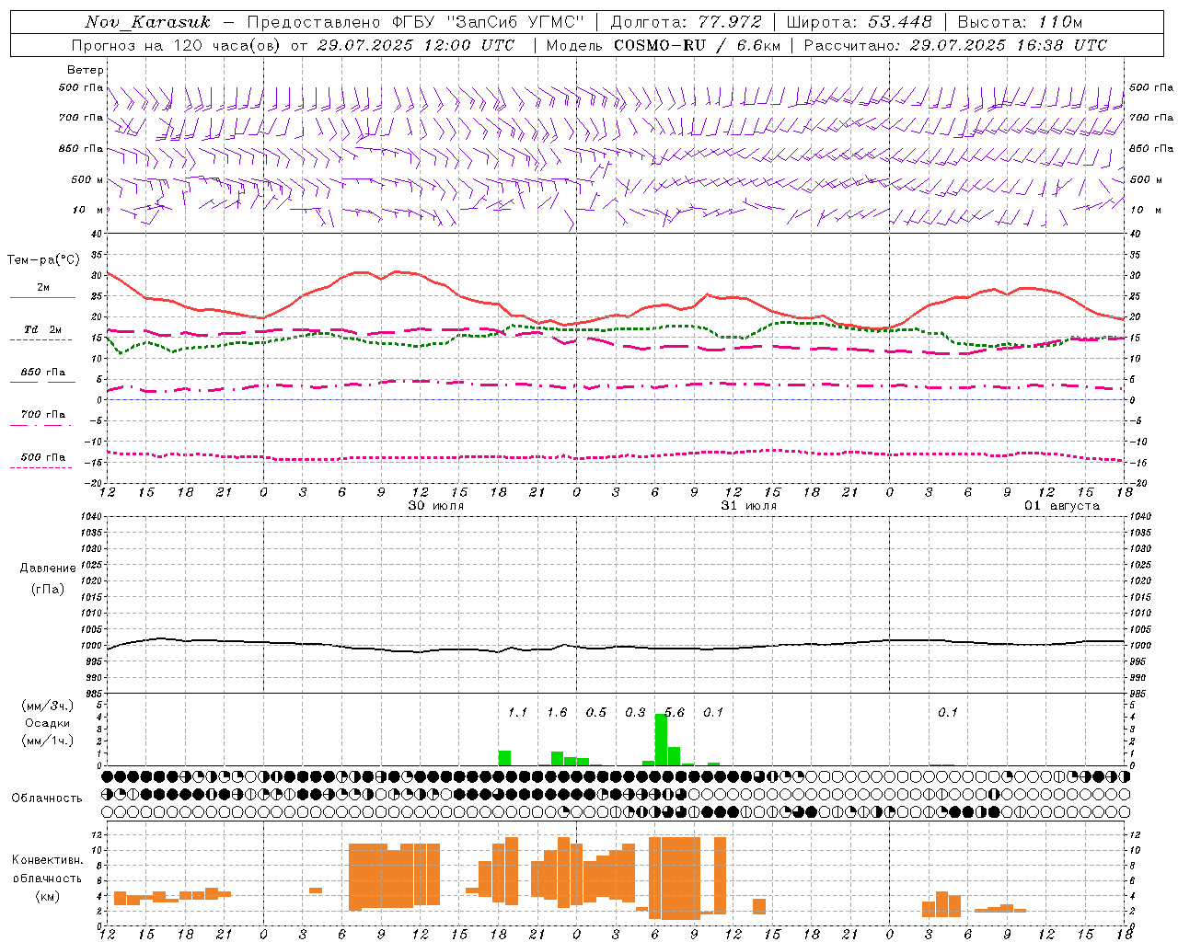This screenshot has height=942, width=1178.
Task: Select the green dashed Td 2м legend line
Action: pyautogui.click(x=40, y=339)
